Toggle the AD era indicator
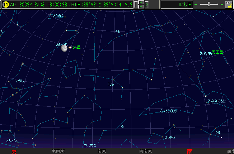 [13, 5]
